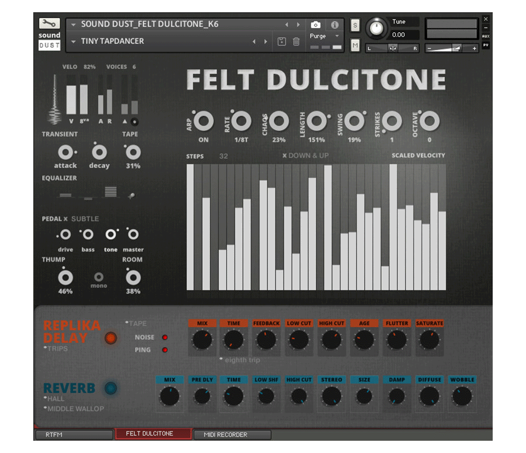Click the Reverb WOBBLE knob
This screenshot has width=526, height=453.
pyautogui.click(x=462, y=396)
